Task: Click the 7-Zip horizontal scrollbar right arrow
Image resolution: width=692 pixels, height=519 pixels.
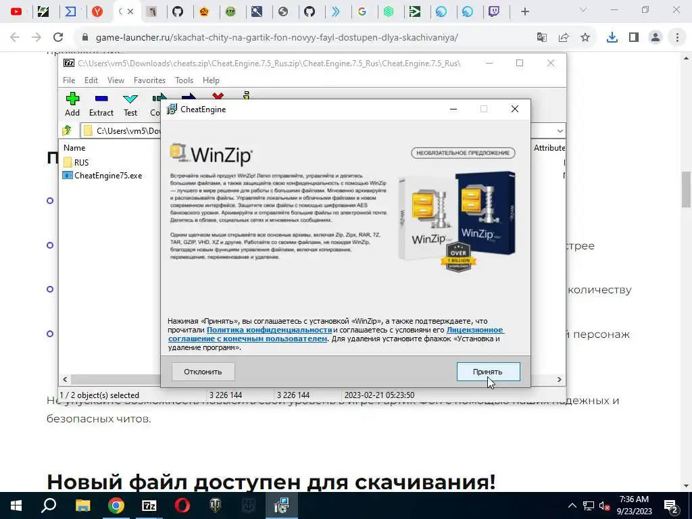Action: [x=559, y=379]
